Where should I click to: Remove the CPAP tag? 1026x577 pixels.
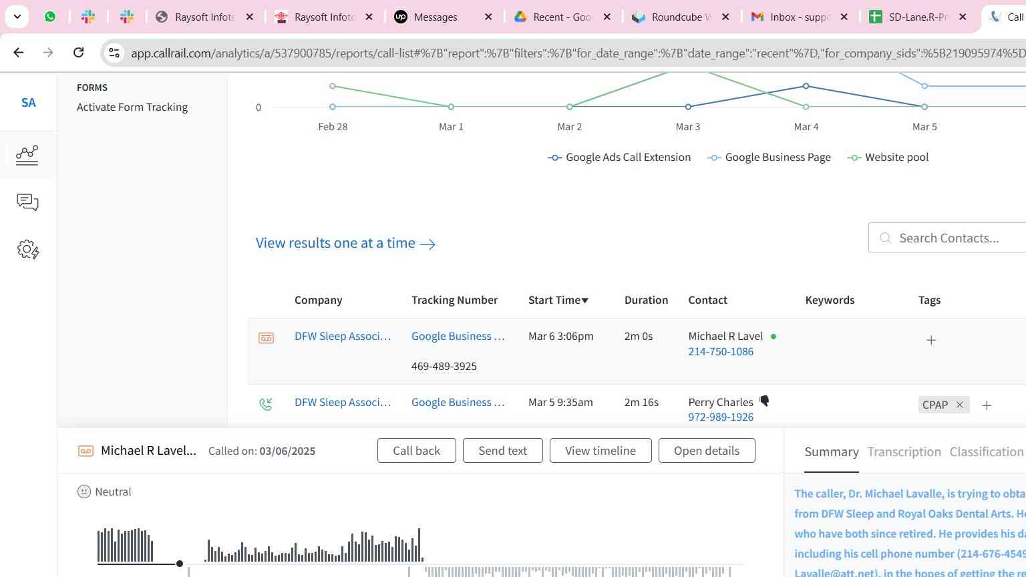point(960,405)
